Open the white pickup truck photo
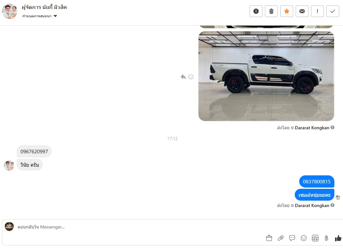343x248 pixels. (x=266, y=76)
